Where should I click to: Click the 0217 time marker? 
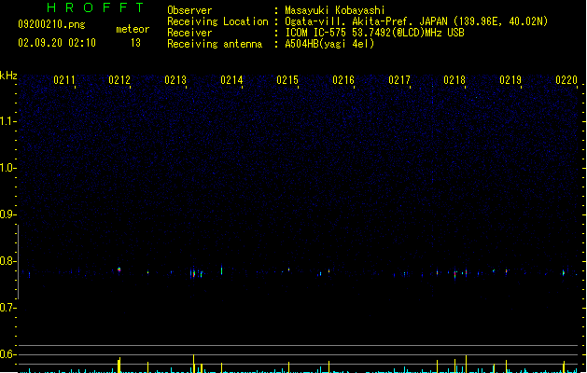[399, 80]
